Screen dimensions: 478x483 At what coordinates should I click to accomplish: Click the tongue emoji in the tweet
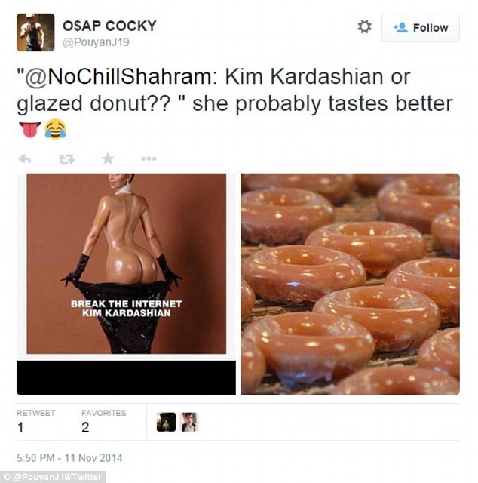tap(28, 129)
